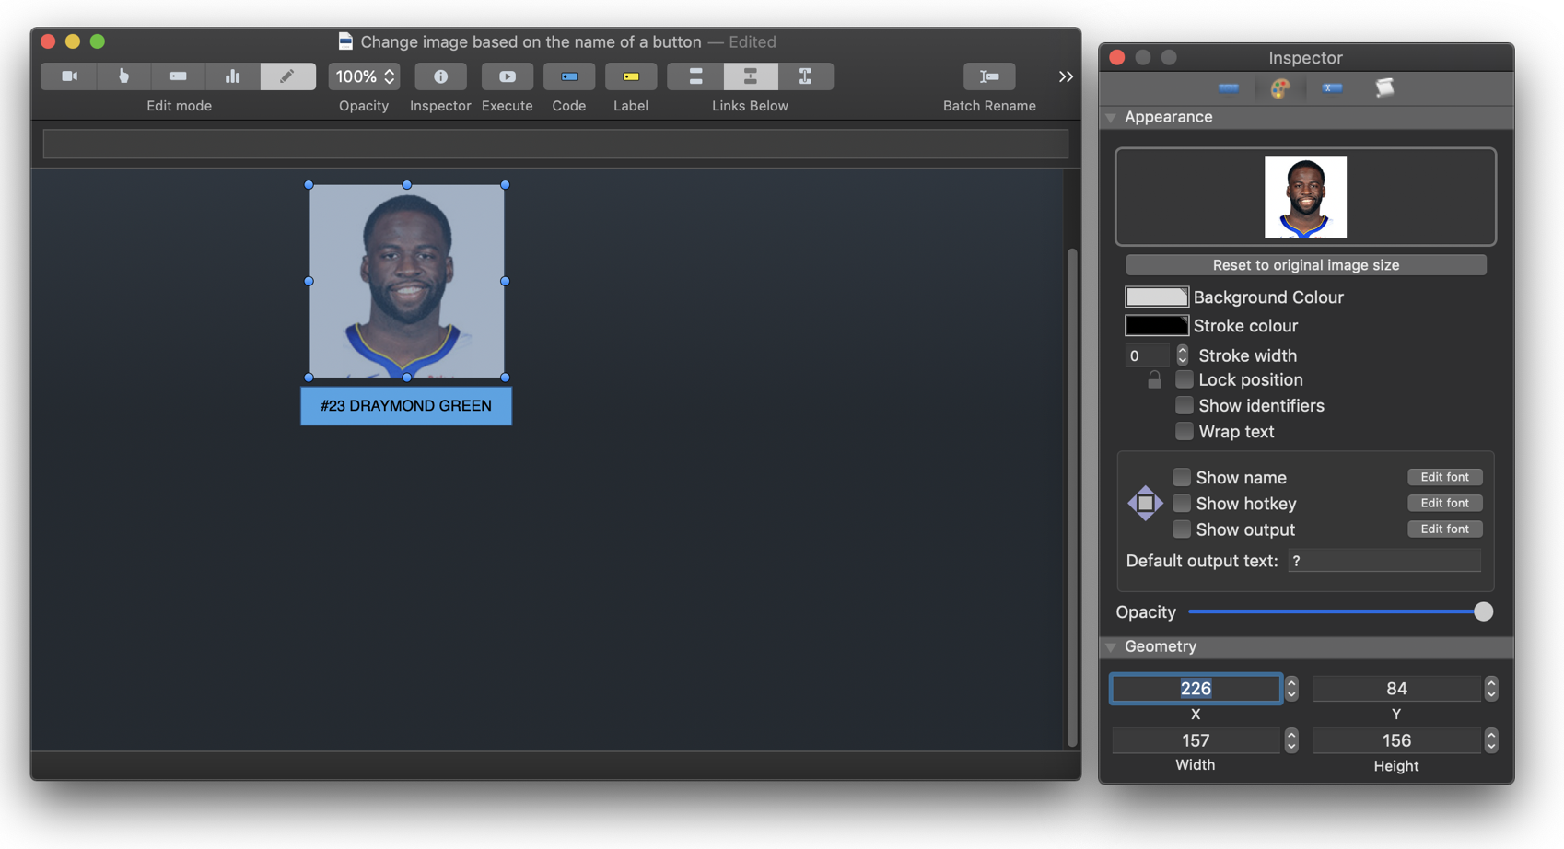Image resolution: width=1564 pixels, height=849 pixels.
Task: Switch to the palette Appearance tab in Inspector
Action: coord(1281,87)
